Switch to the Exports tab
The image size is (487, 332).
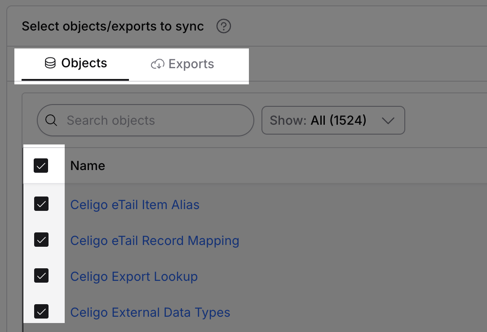pyautogui.click(x=182, y=64)
